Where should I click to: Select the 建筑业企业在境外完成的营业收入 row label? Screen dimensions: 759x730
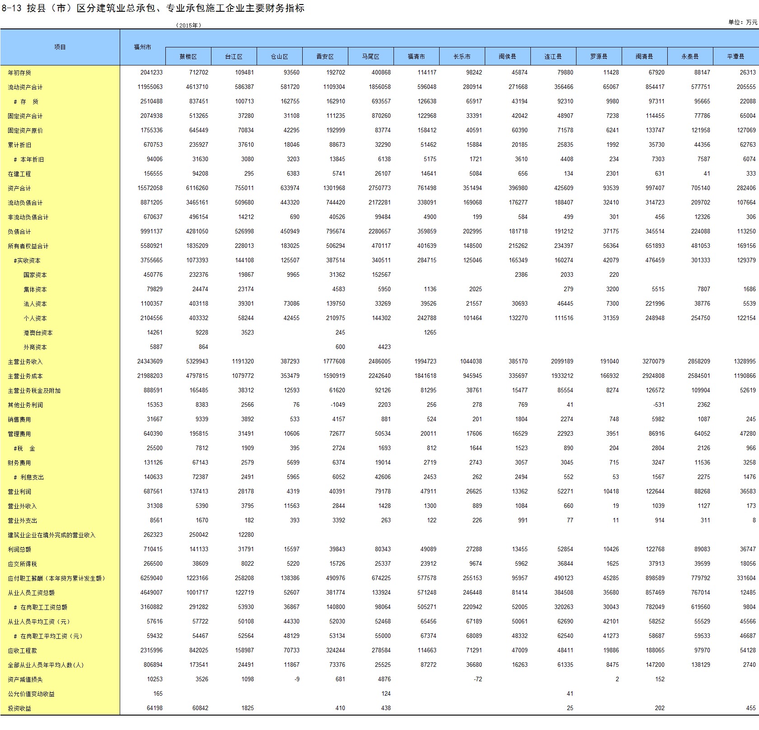tap(52, 535)
